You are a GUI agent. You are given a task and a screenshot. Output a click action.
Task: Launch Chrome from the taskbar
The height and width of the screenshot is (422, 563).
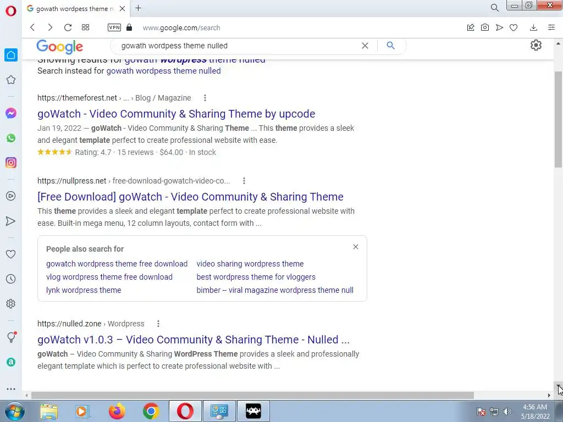151,411
